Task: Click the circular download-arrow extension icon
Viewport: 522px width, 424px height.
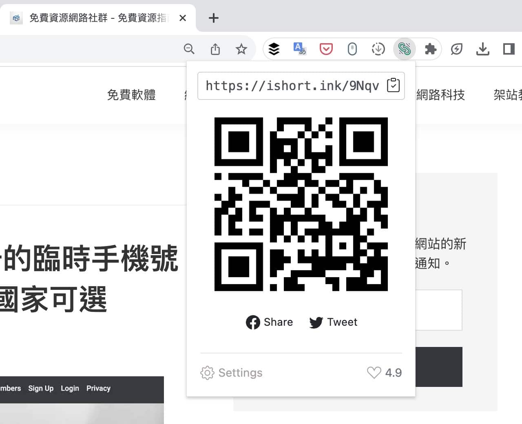Action: pyautogui.click(x=378, y=49)
